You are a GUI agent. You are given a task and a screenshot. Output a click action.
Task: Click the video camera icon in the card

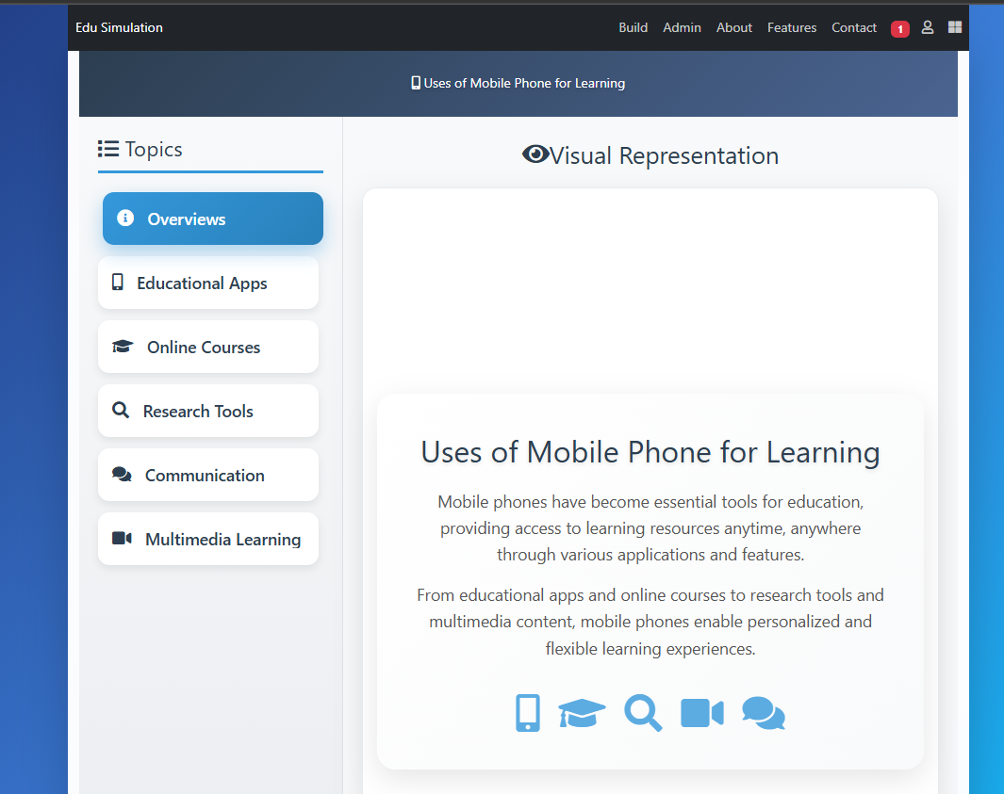pyautogui.click(x=701, y=713)
